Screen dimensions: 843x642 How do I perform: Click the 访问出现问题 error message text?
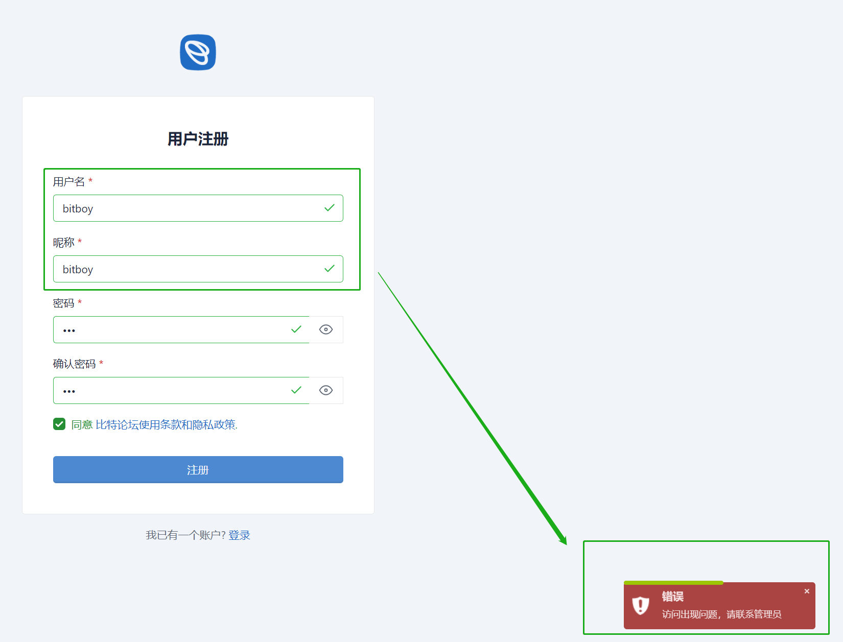(x=721, y=614)
